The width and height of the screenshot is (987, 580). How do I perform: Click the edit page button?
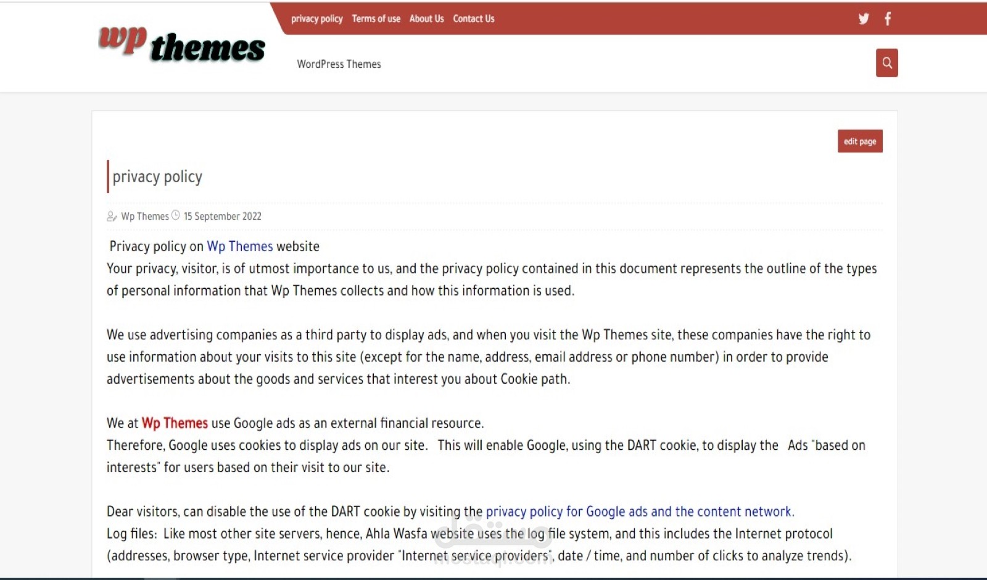[x=860, y=141]
